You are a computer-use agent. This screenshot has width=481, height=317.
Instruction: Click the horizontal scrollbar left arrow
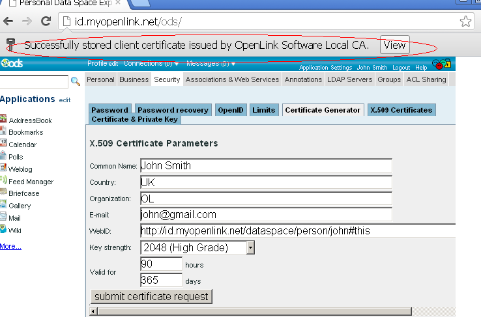tap(95, 311)
